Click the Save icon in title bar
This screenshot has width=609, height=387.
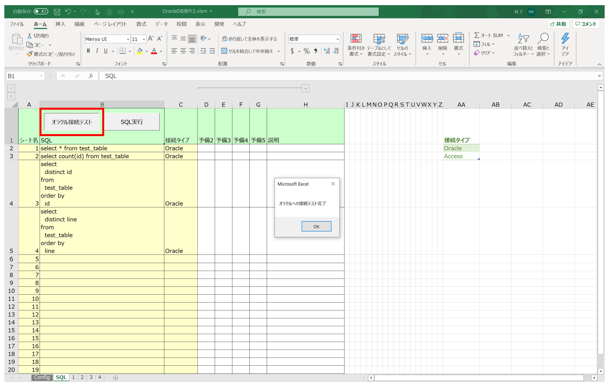(57, 12)
